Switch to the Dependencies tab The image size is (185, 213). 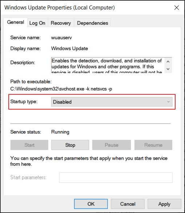click(92, 23)
